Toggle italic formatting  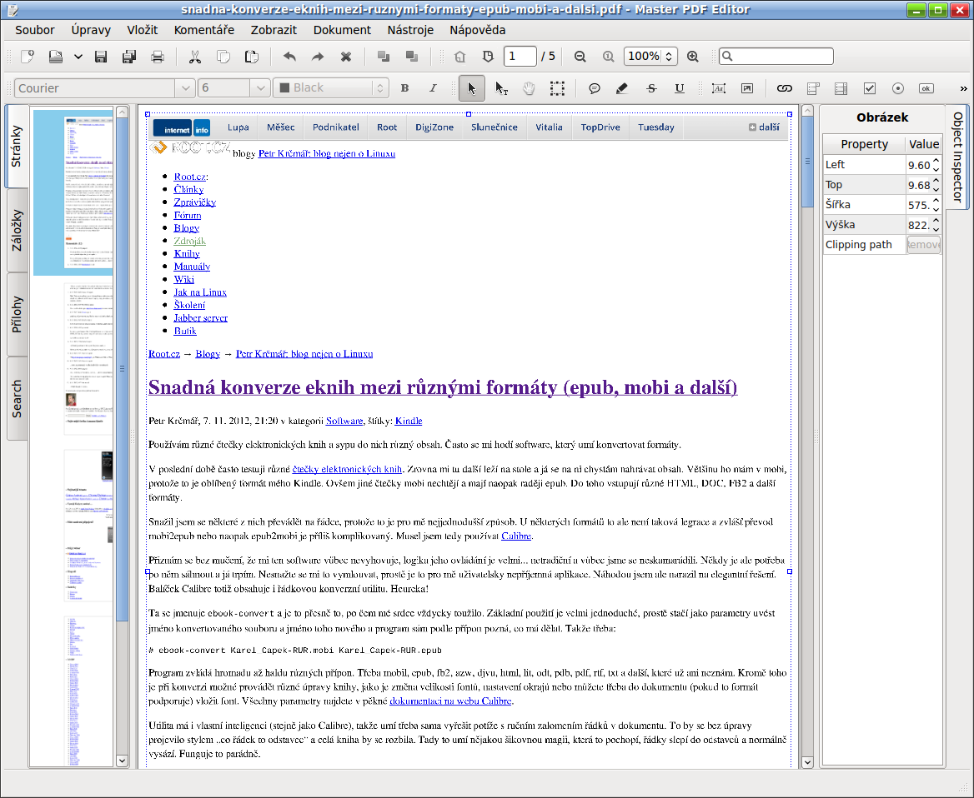(433, 88)
